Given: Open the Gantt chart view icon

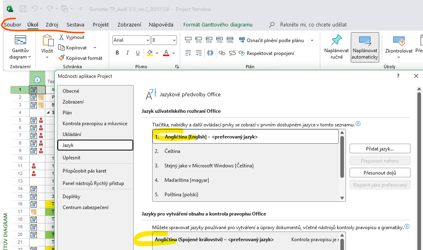Looking at the screenshot, I should tap(20, 41).
